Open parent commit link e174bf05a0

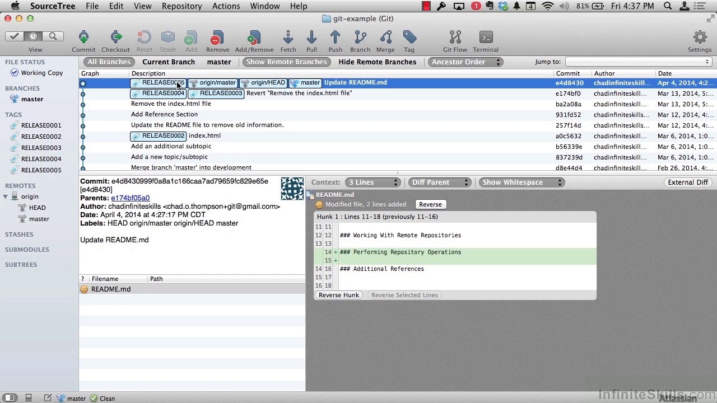click(x=130, y=198)
